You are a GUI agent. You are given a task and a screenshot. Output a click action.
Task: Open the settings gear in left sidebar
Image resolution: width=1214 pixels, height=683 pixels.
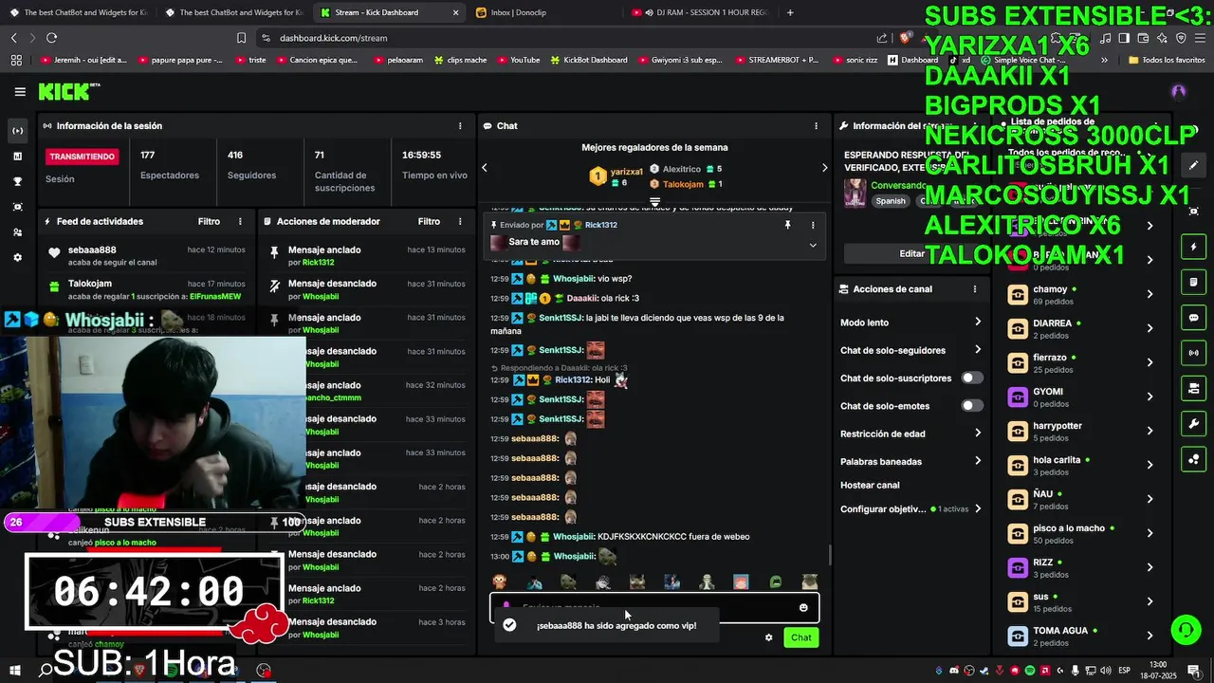(x=17, y=258)
